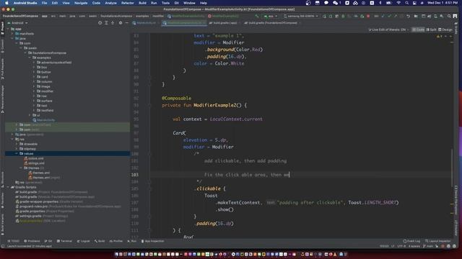Viewport: 462px width, 259px height.
Task: Click the red Stop button in the toolbar
Action: point(368,16)
